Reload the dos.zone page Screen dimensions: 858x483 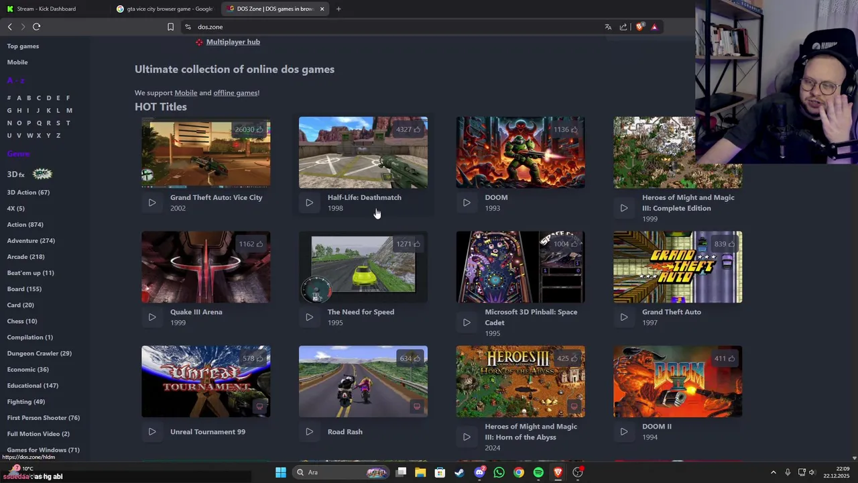coord(36,27)
